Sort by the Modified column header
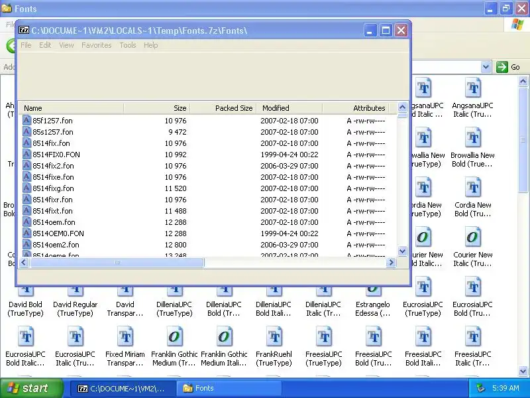The image size is (530, 398). pyautogui.click(x=290, y=108)
